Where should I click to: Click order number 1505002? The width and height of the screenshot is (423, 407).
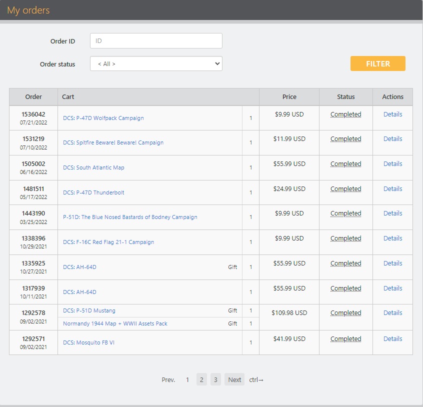33,164
